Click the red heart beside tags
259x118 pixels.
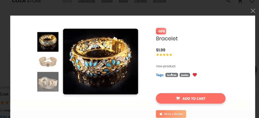(195, 75)
